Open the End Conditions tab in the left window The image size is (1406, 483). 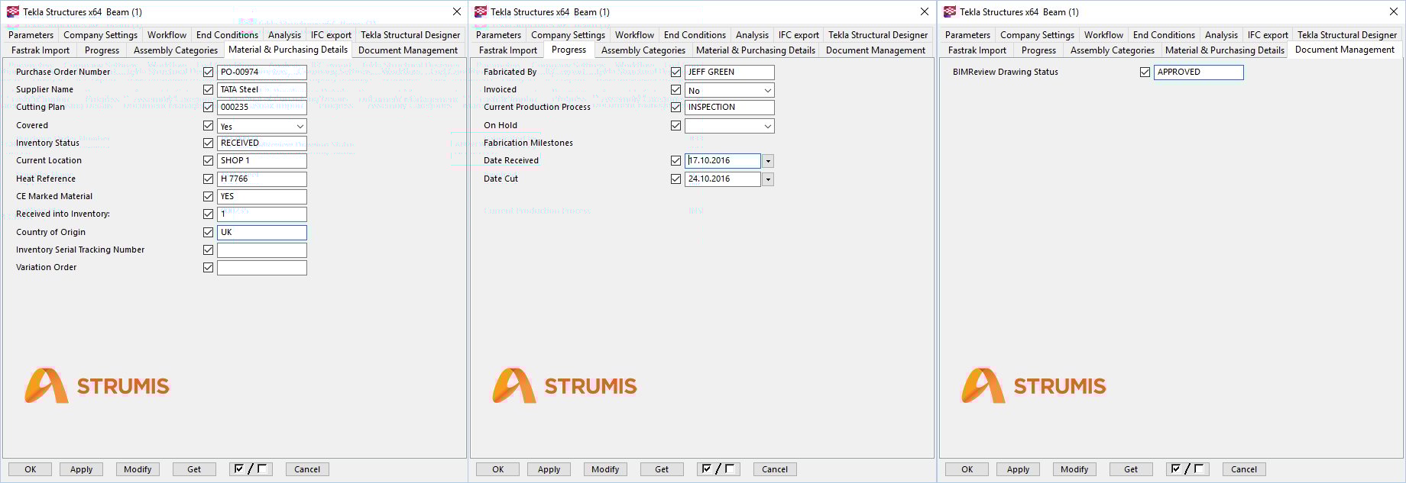(x=227, y=35)
